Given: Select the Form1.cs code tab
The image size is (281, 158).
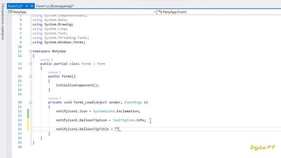Looking at the screenshot, I should pyautogui.click(x=15, y=6).
